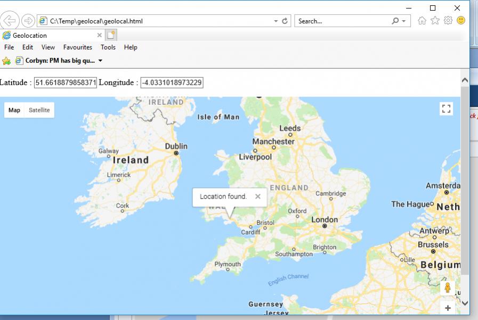Select the Geolocation tab
The width and height of the screenshot is (478, 320).
tap(52, 35)
